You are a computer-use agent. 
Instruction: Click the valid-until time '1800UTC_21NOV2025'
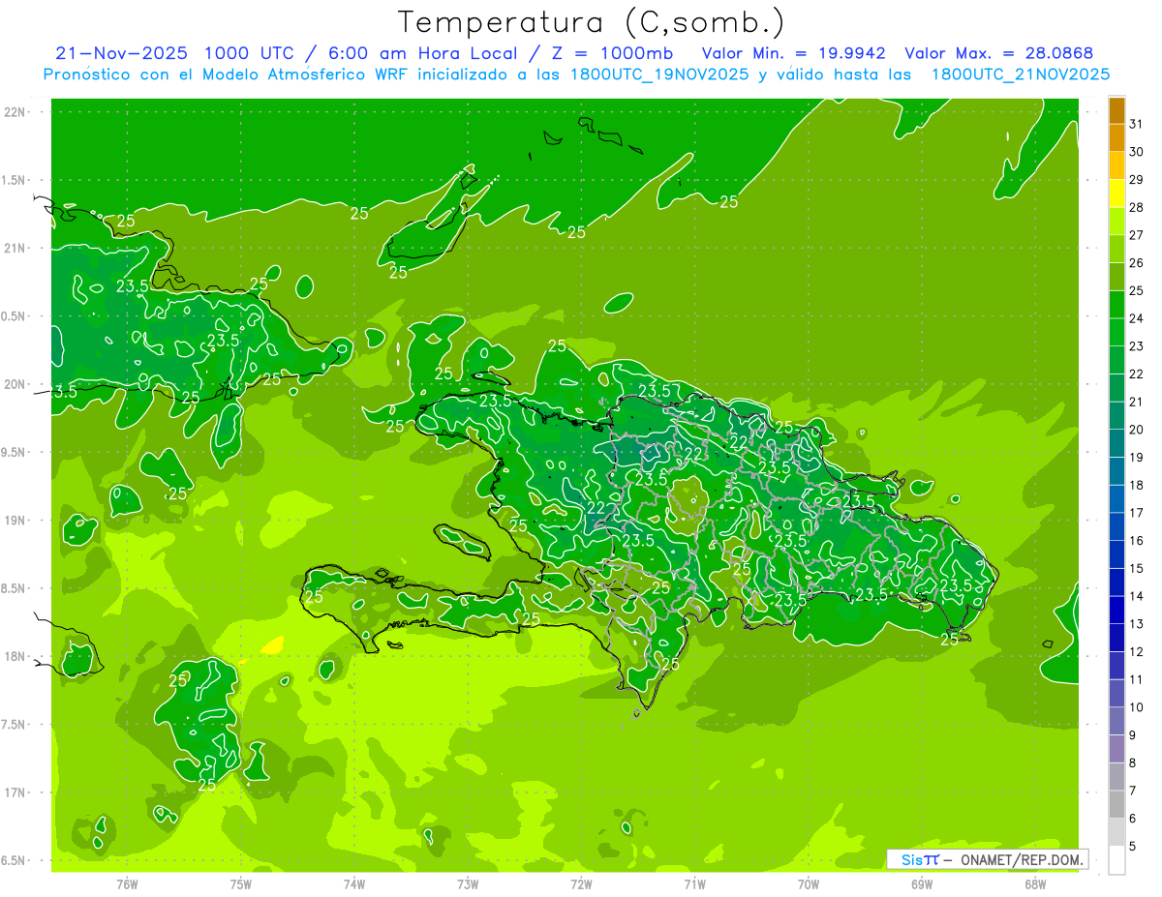(x=1021, y=75)
